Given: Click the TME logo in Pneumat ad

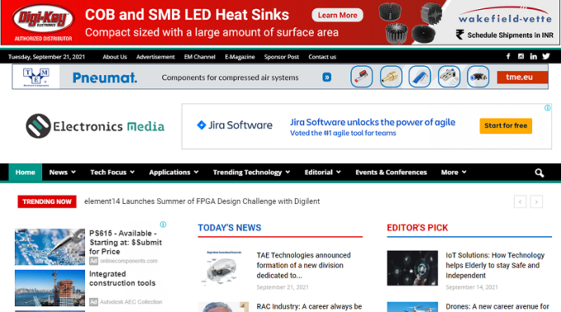Looking at the screenshot, I should (36, 77).
